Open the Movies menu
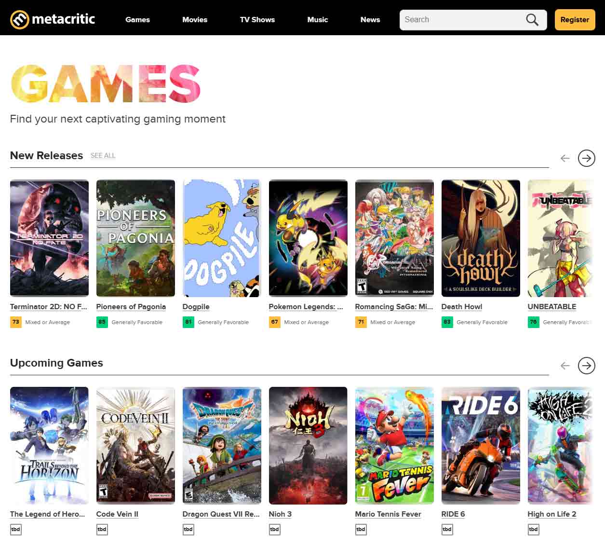This screenshot has width=605, height=547. (x=195, y=20)
